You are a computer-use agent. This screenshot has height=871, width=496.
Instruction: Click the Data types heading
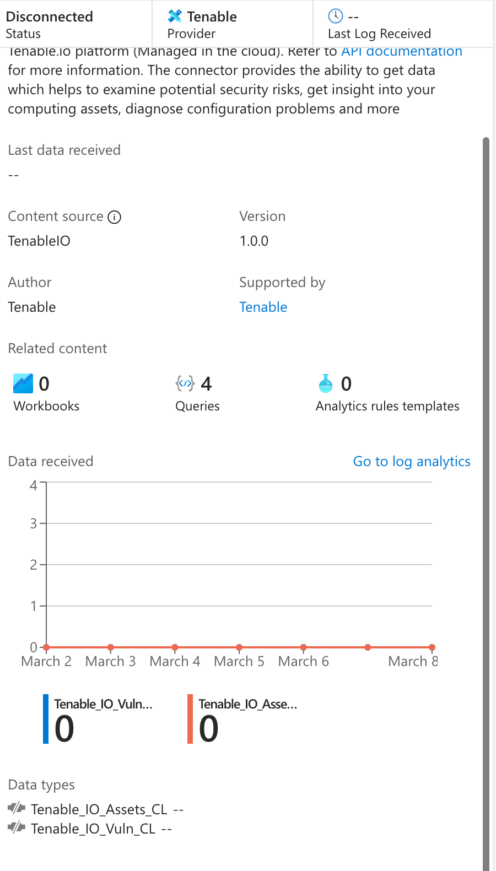tap(41, 785)
